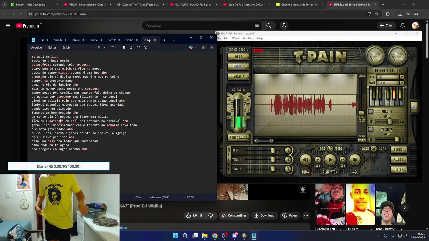
Task: Open YouTube notifications bell
Action: tap(403, 25)
